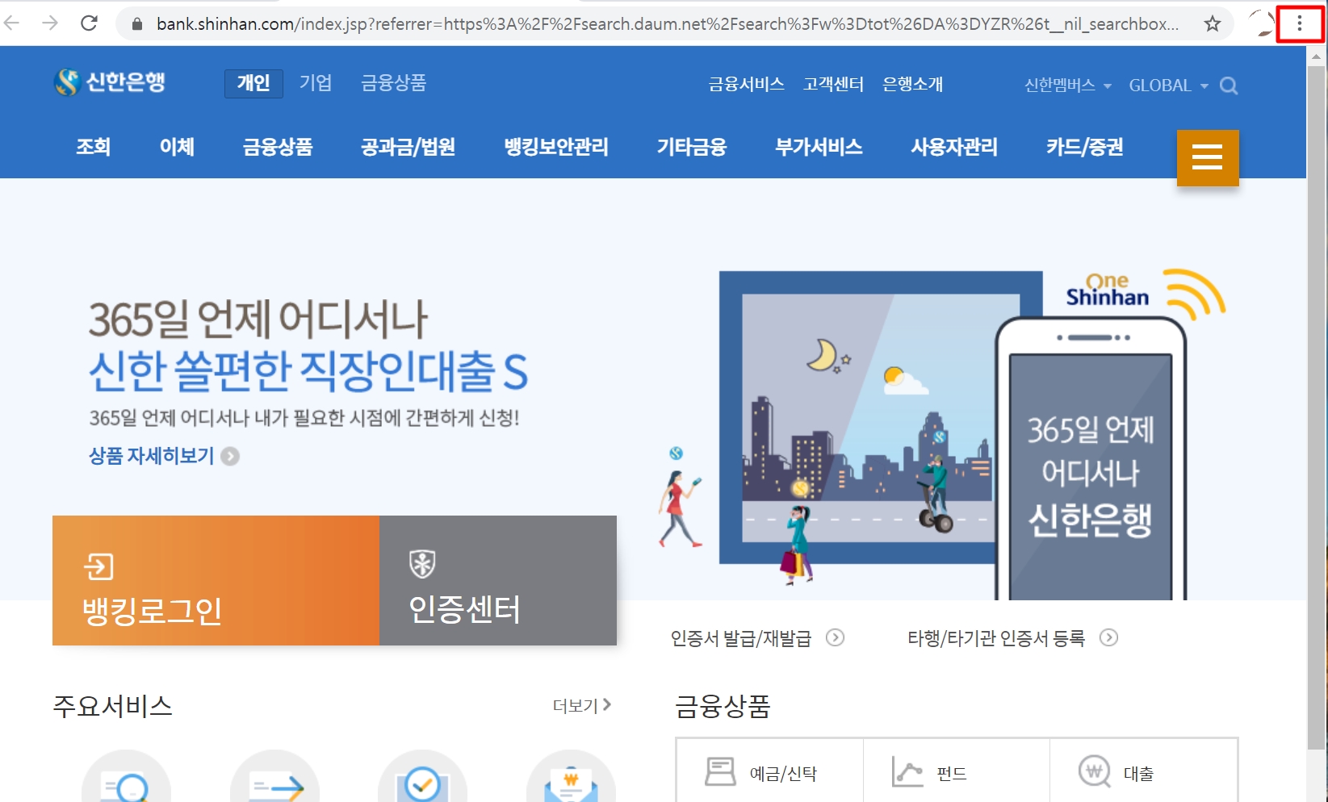Open orange hamburger full menu
This screenshot has height=802, width=1328.
(x=1208, y=157)
